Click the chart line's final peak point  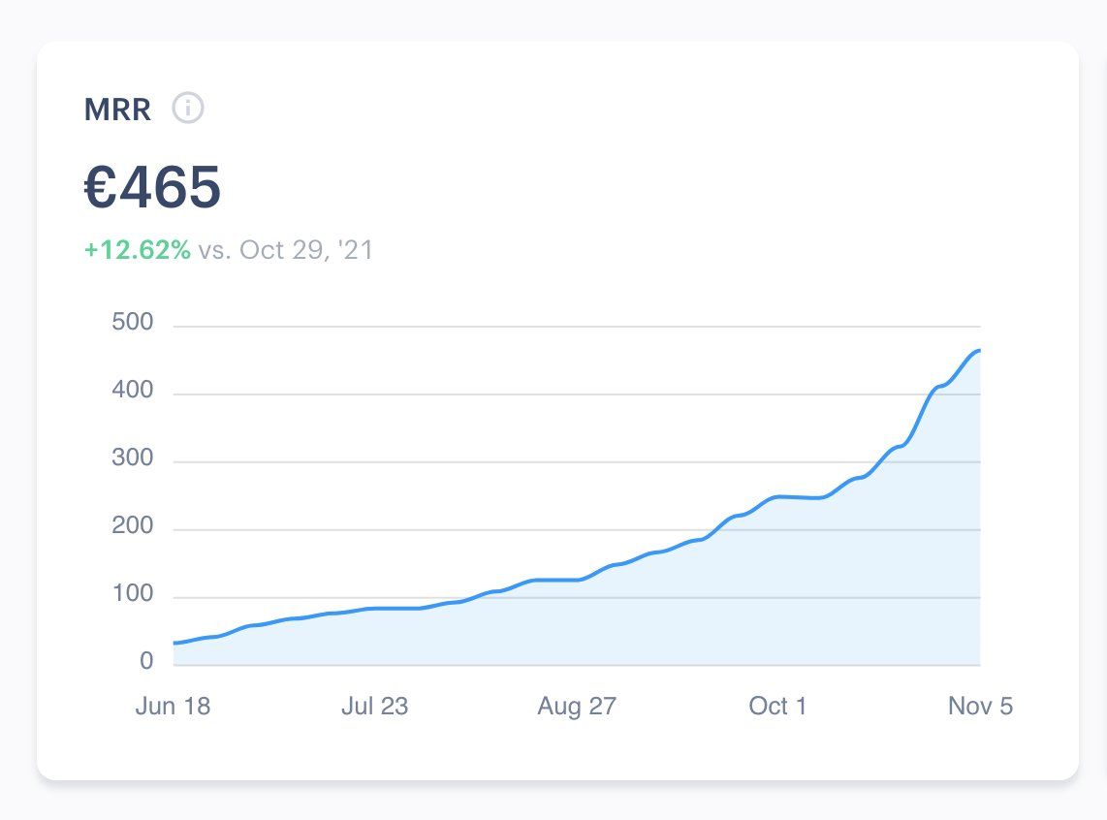pyautogui.click(x=978, y=351)
